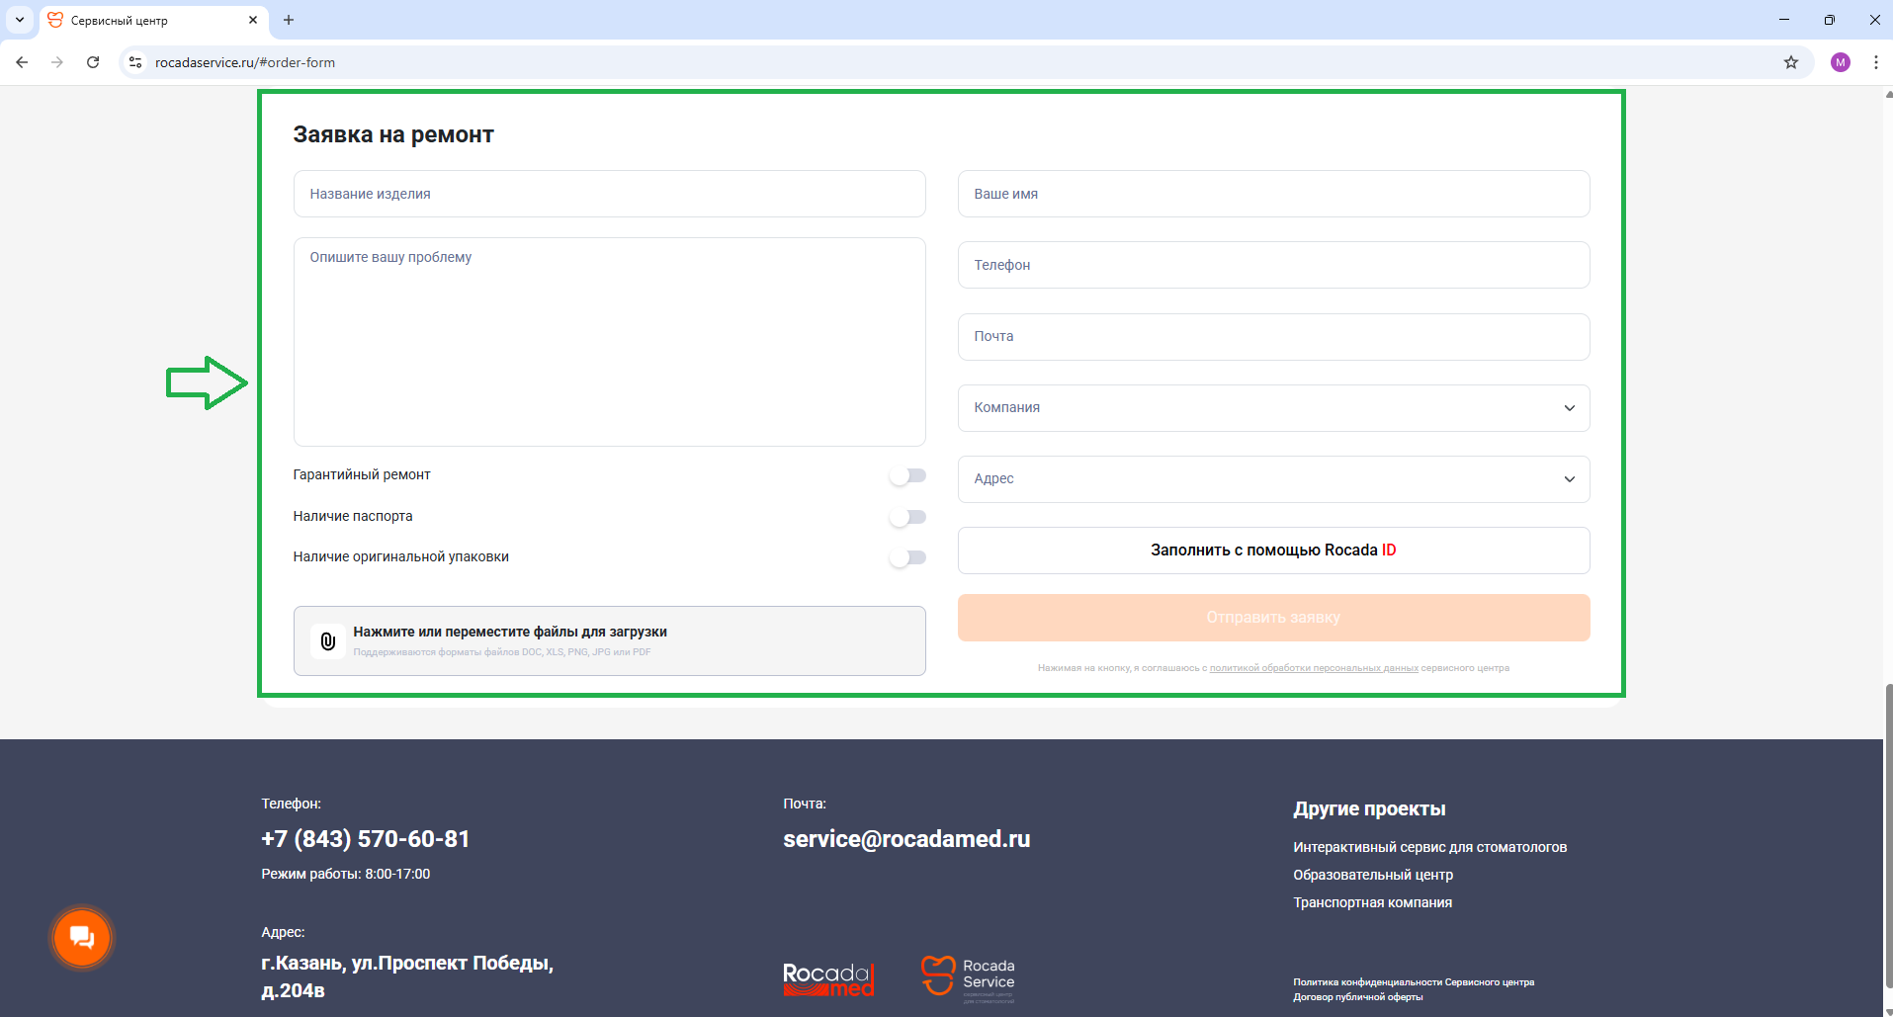This screenshot has height=1017, width=1893.
Task: Focus the Ваше имя field
Action: [x=1273, y=194]
